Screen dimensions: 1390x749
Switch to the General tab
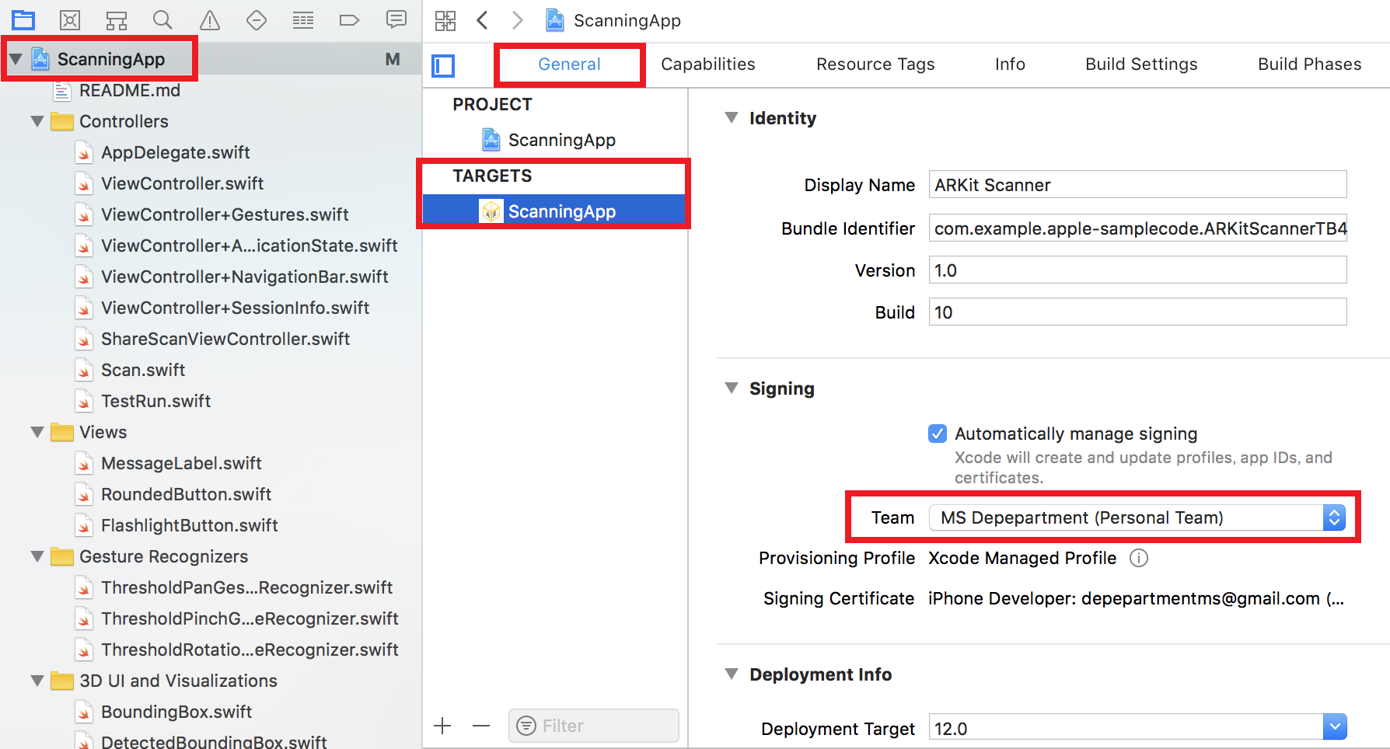point(569,64)
